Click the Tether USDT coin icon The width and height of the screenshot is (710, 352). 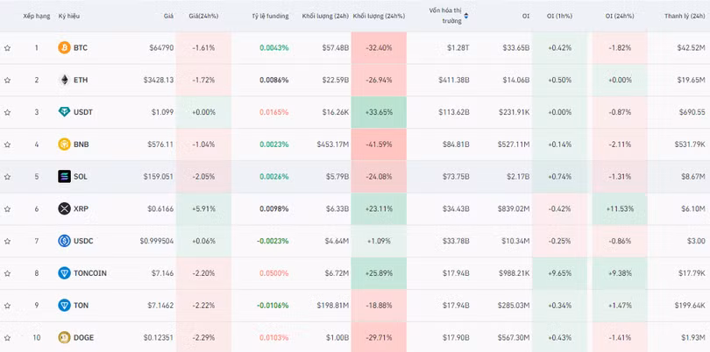click(x=64, y=112)
